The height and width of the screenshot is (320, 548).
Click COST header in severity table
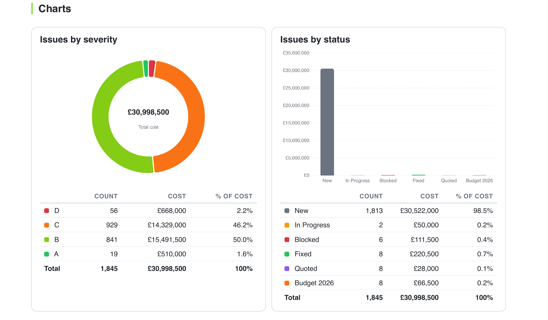coord(177,196)
